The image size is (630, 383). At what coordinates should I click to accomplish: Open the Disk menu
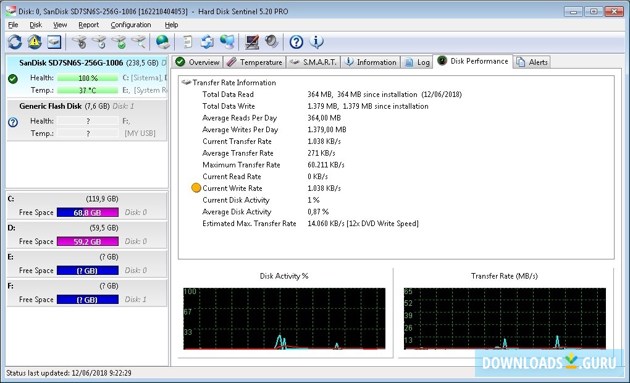[35, 25]
